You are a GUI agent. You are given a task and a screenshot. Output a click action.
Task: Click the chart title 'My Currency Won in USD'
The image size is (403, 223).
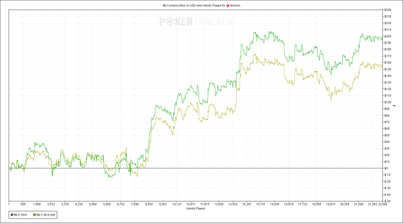(179, 5)
